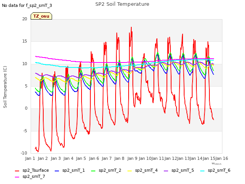Click the Jan 8 x-axis tick label
245x184 pixels.
pyautogui.click(x=119, y=158)
